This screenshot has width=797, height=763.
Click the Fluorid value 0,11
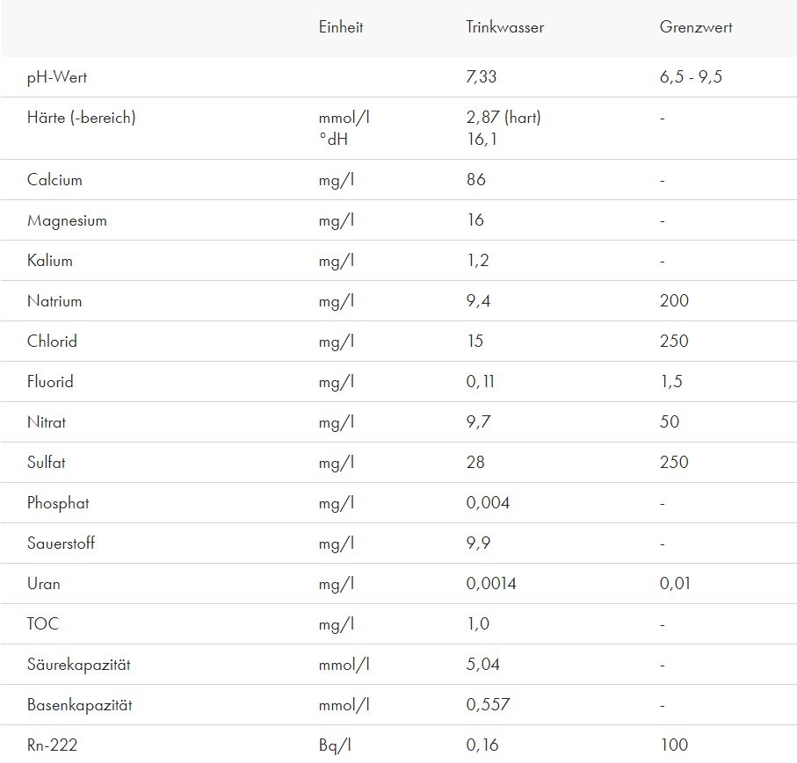pos(480,382)
